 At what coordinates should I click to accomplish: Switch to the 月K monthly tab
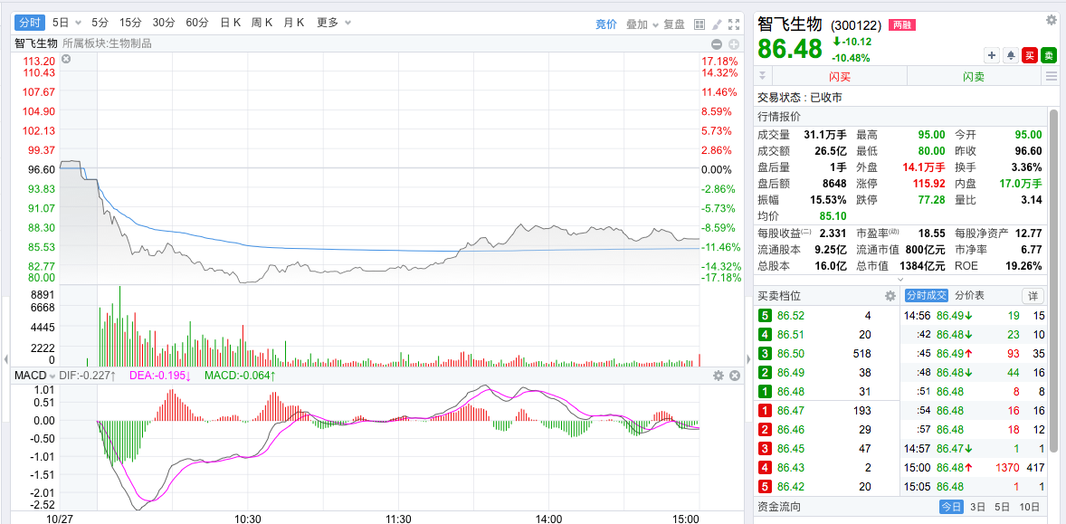tap(294, 23)
